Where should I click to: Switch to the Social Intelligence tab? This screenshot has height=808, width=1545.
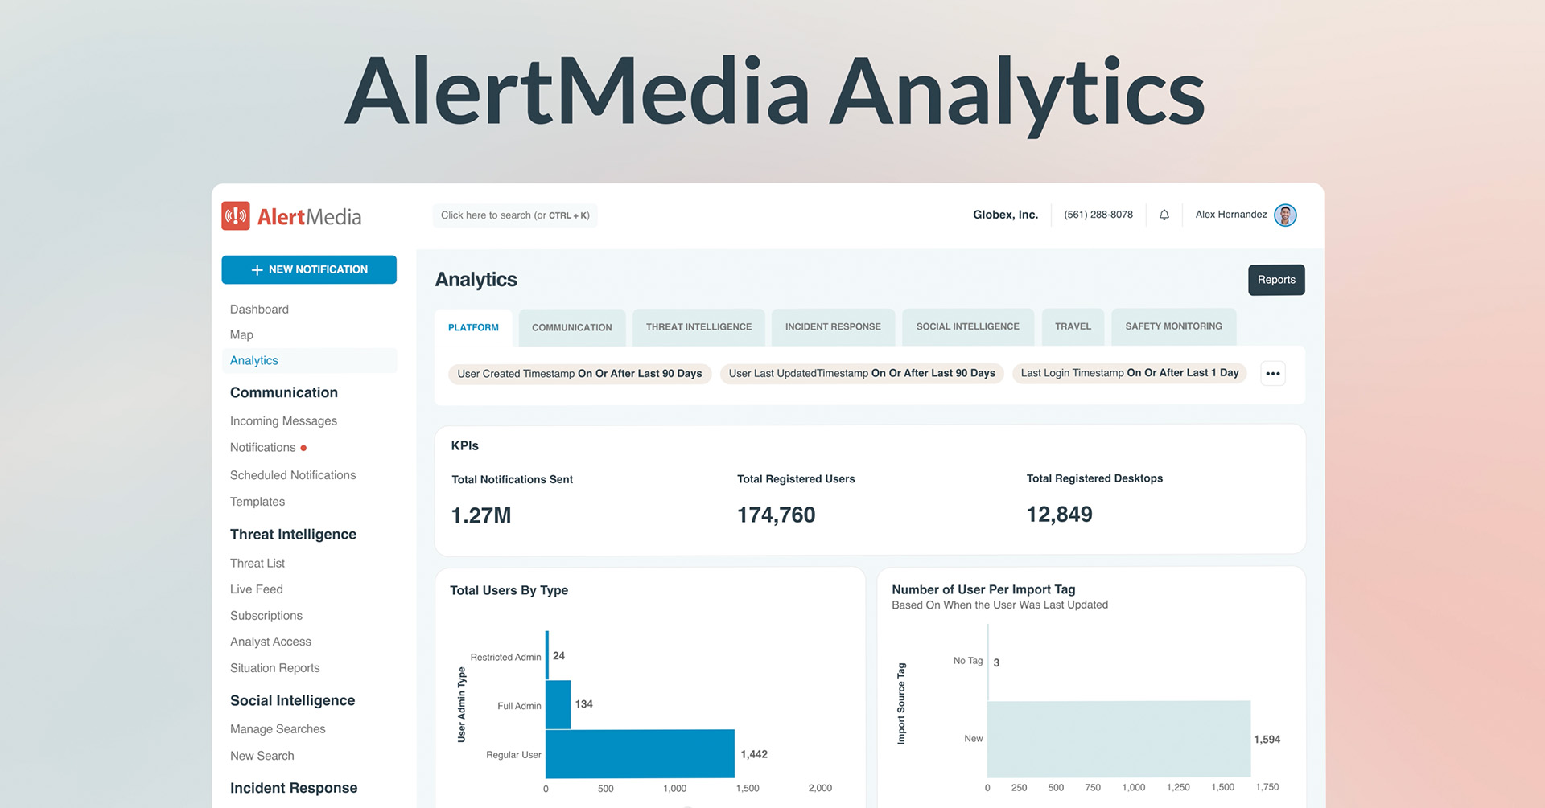coord(967,326)
